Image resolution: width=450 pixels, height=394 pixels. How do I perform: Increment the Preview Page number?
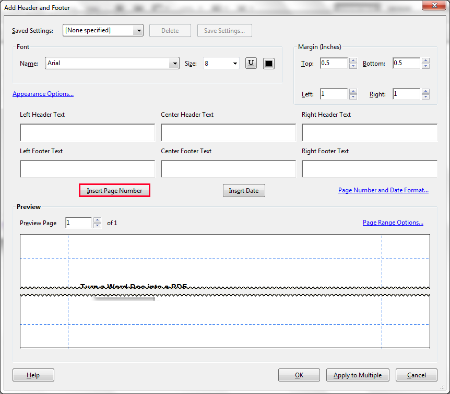[97, 220]
